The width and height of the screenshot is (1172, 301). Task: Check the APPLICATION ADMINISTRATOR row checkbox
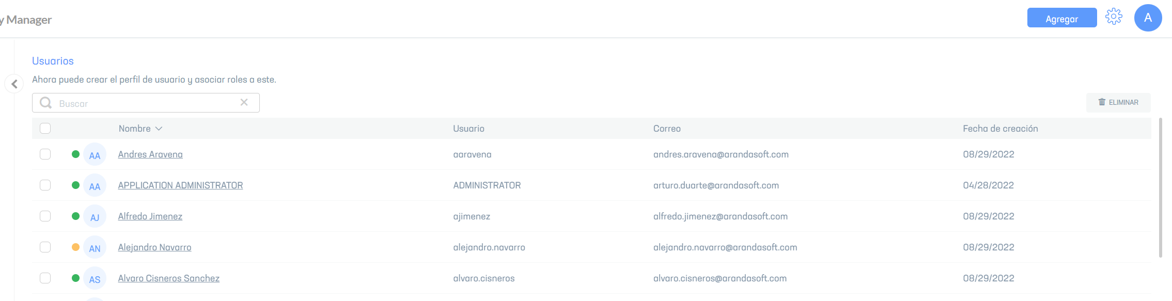[45, 185]
